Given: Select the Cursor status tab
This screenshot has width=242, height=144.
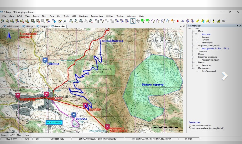Looking at the screenshot, I should point(12,135).
